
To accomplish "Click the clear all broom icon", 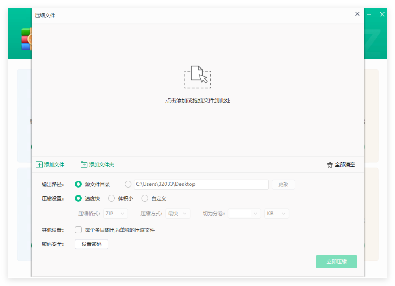I will tap(330, 165).
